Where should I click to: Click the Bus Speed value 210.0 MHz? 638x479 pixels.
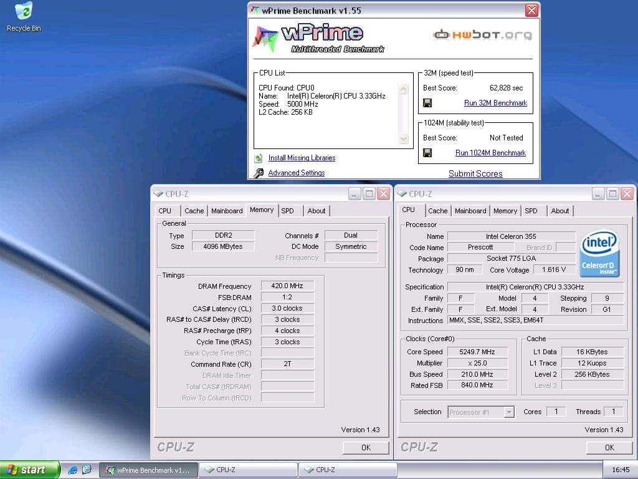point(477,374)
